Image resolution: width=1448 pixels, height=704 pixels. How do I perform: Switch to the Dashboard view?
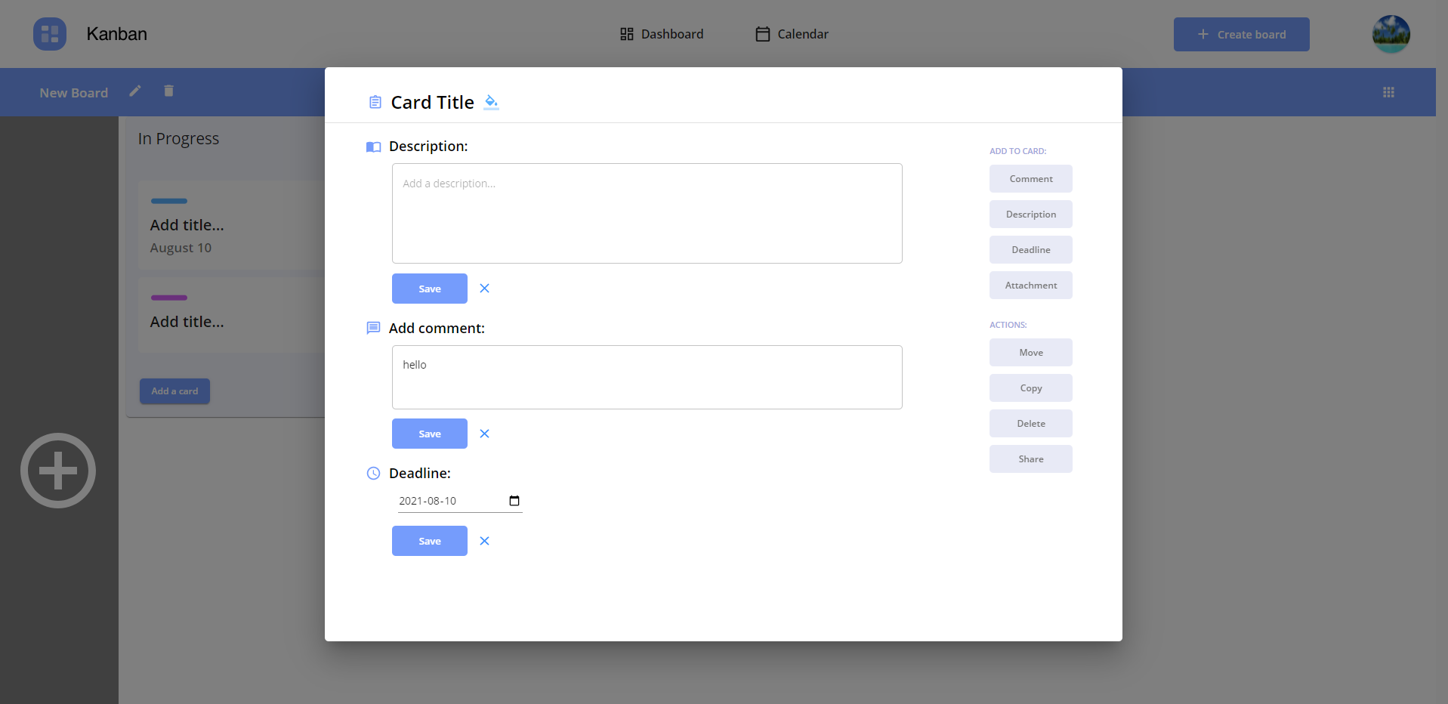pos(660,33)
